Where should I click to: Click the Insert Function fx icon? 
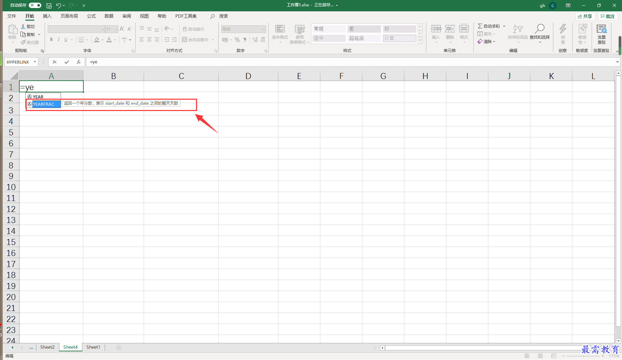pos(79,62)
